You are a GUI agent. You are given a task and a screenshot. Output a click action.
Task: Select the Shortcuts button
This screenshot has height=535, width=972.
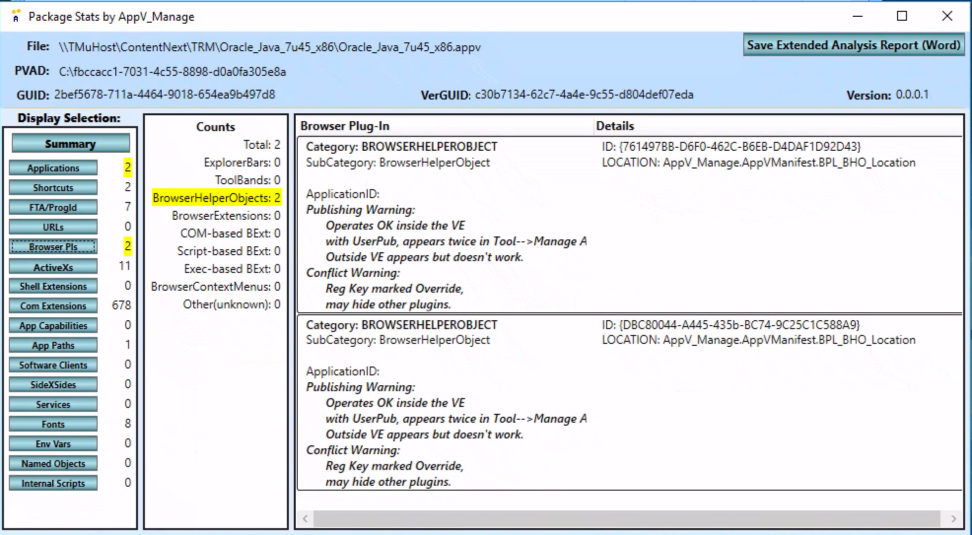(53, 187)
